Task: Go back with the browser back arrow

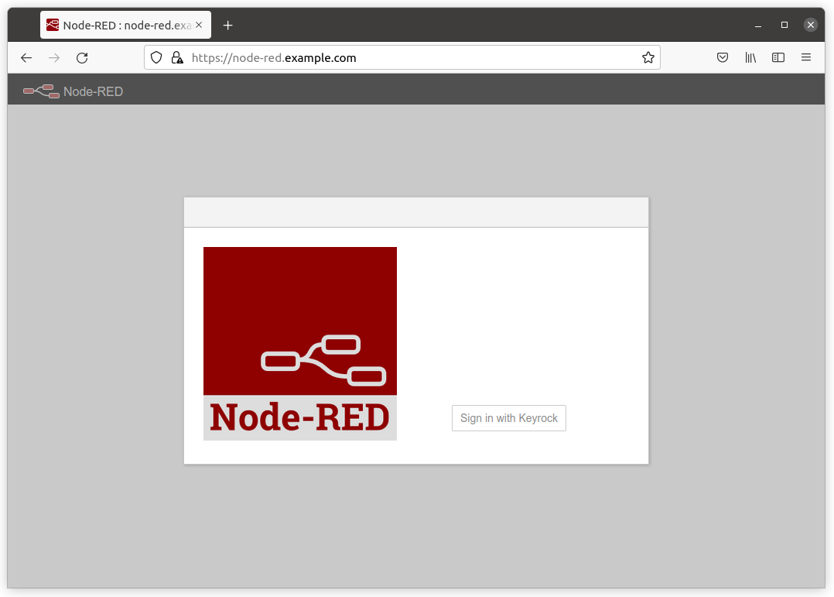Action: [x=26, y=57]
